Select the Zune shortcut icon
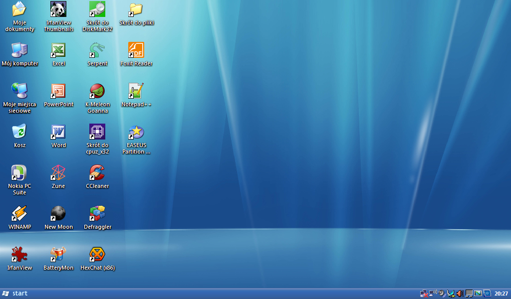The width and height of the screenshot is (511, 299). (x=58, y=172)
